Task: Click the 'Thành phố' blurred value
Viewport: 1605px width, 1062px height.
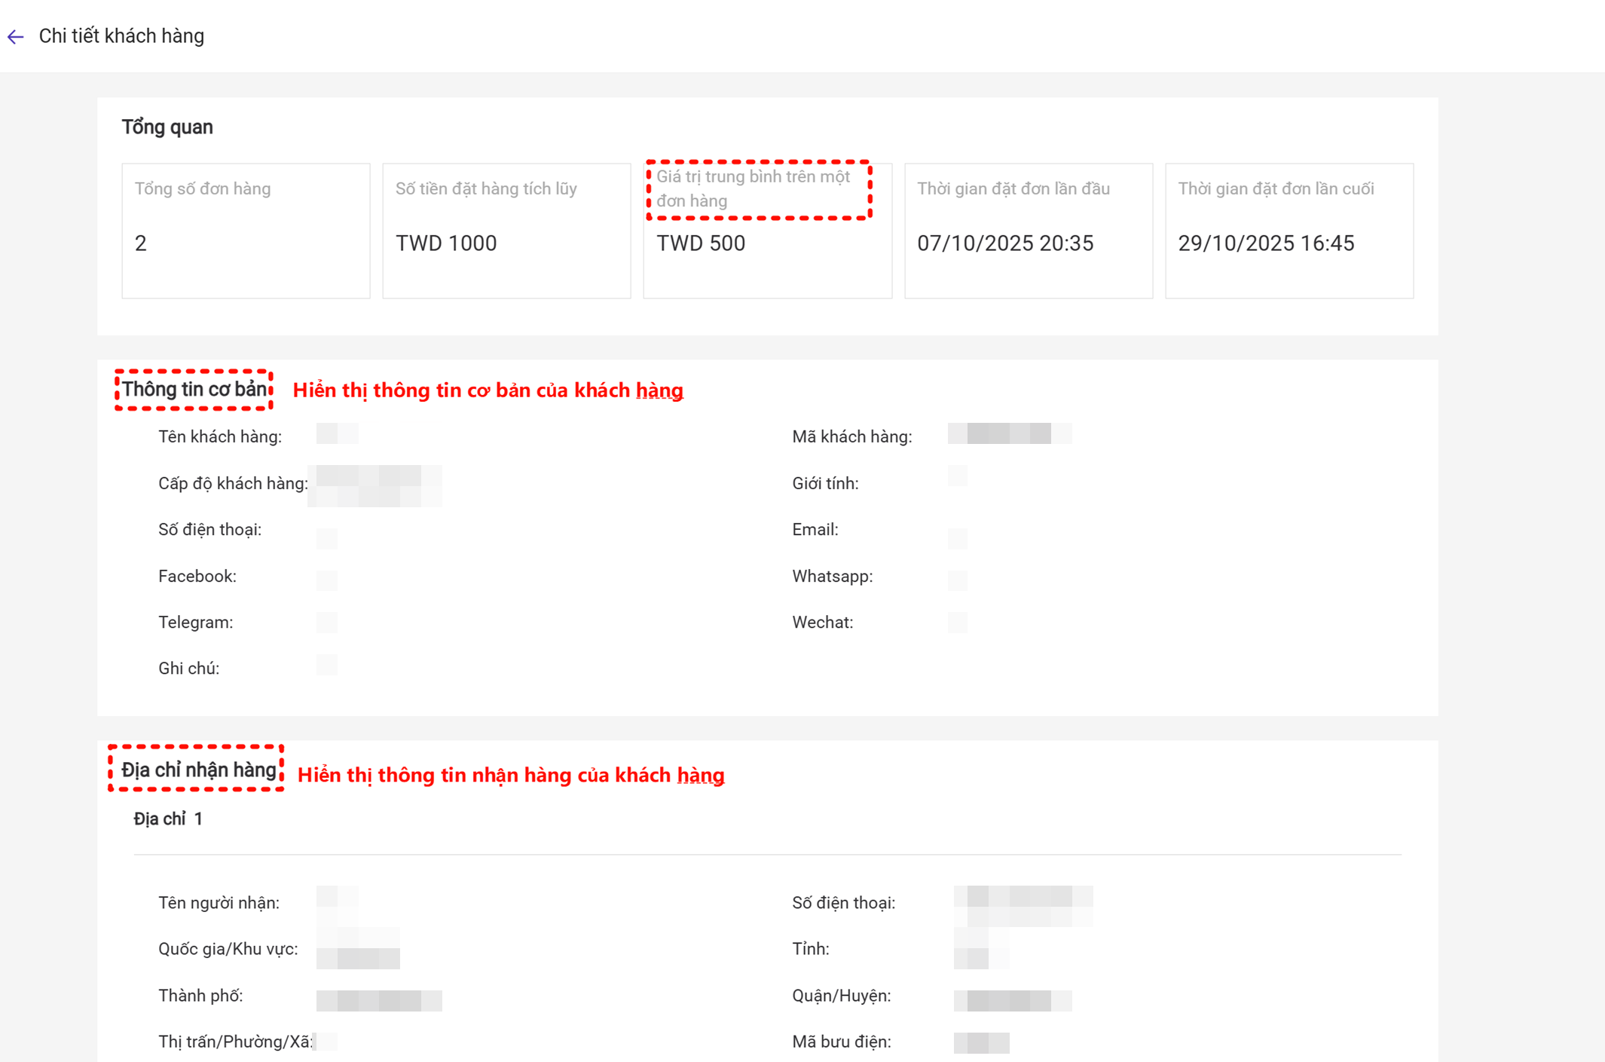Action: 378,1000
